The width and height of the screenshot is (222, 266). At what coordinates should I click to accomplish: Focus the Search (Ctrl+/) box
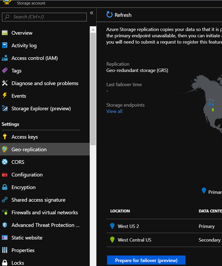coord(44,17)
